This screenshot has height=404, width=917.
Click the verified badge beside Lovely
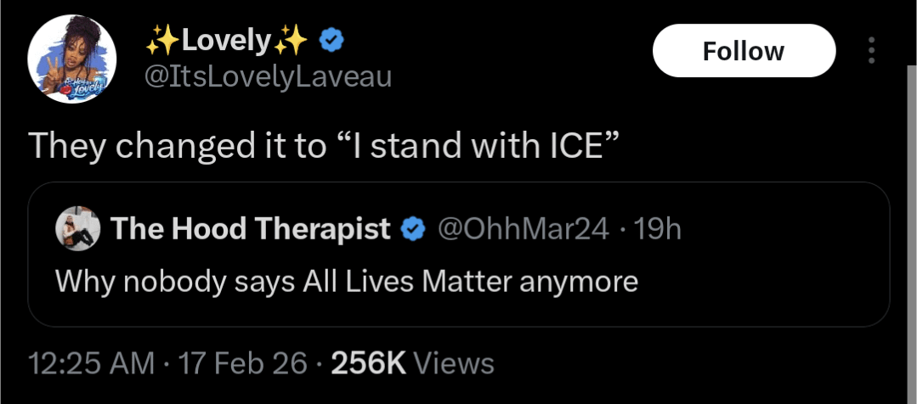click(x=331, y=40)
